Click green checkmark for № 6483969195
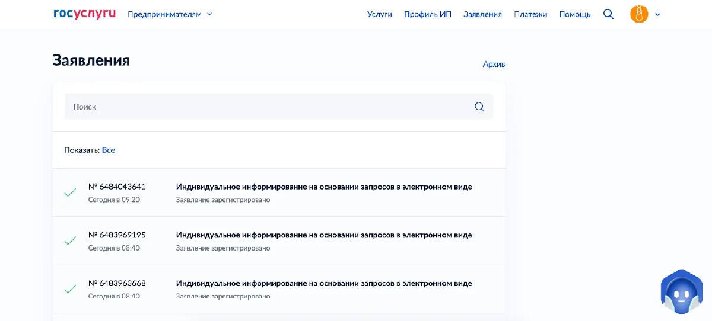Viewport: 712px width, 321px height. [70, 241]
